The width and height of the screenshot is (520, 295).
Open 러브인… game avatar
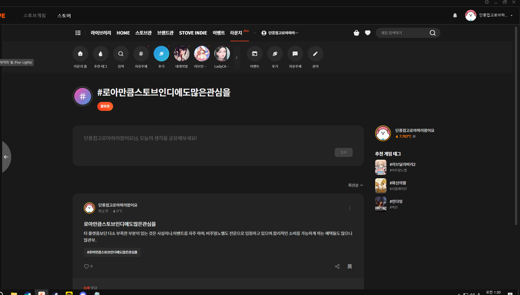click(x=202, y=54)
